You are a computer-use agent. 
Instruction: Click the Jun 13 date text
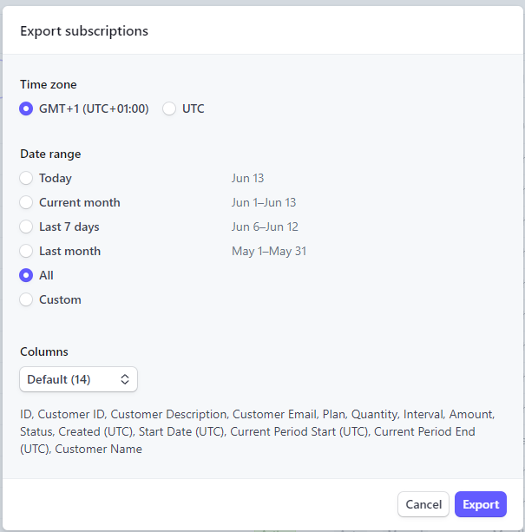pyautogui.click(x=247, y=178)
